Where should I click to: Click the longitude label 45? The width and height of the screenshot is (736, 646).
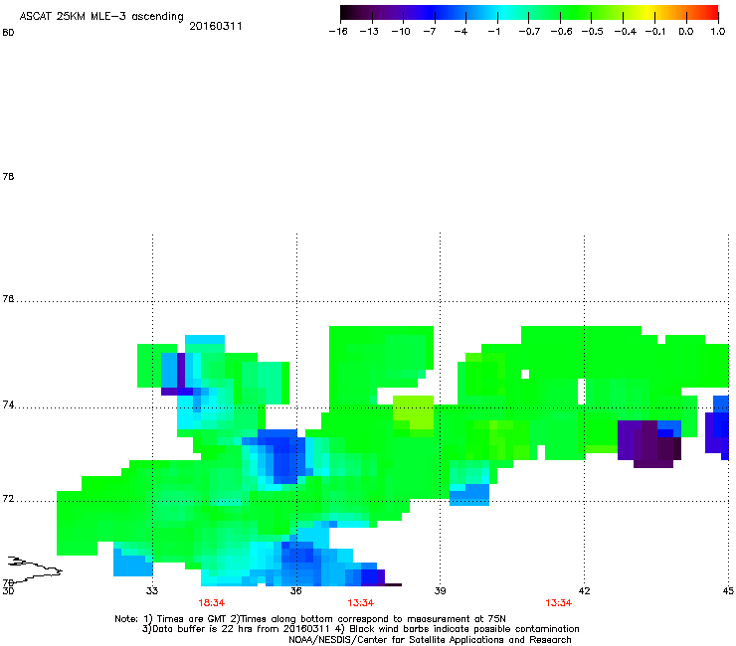[728, 590]
